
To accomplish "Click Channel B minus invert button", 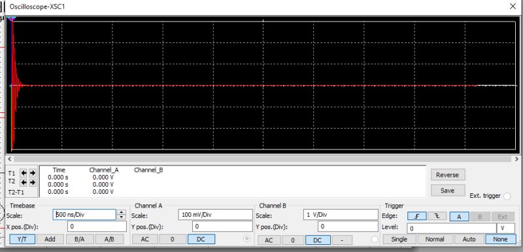I will (342, 240).
